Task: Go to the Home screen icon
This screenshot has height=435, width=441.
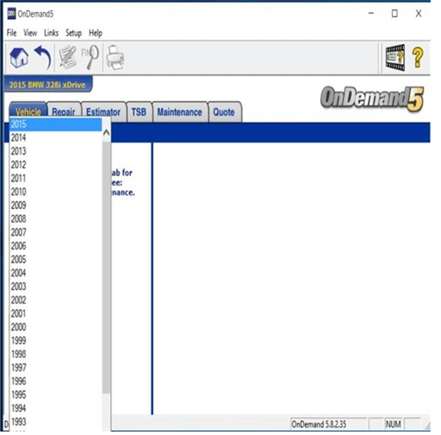Action: coord(19,57)
